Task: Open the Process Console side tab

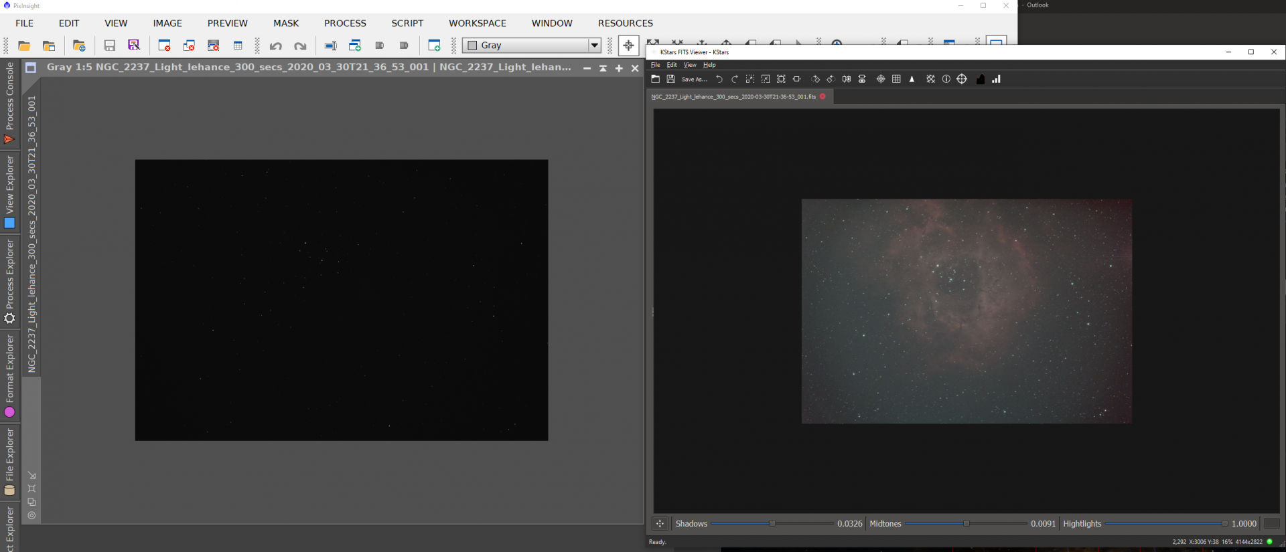Action: pyautogui.click(x=9, y=102)
